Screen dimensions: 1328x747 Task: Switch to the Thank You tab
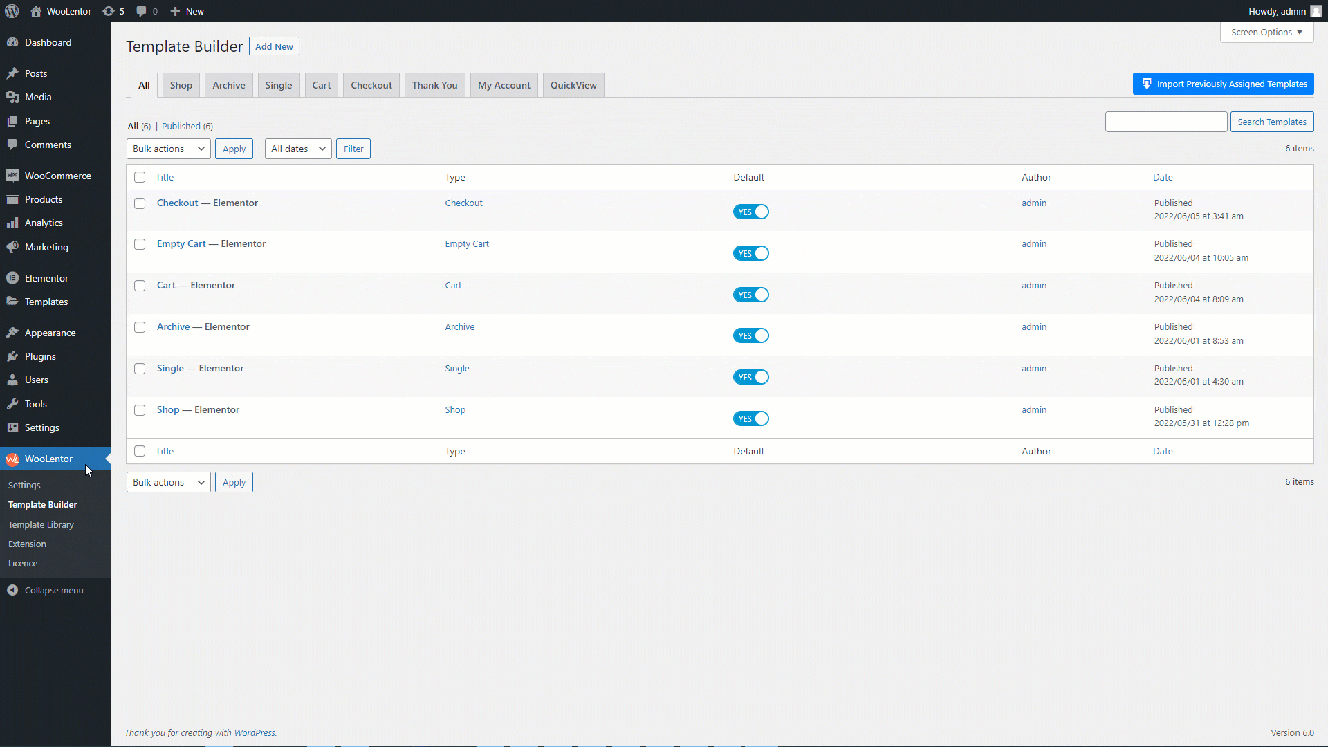click(435, 85)
